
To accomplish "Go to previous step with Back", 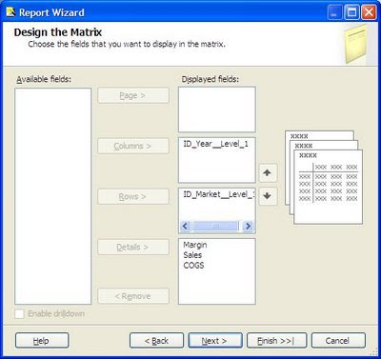I will click(156, 341).
